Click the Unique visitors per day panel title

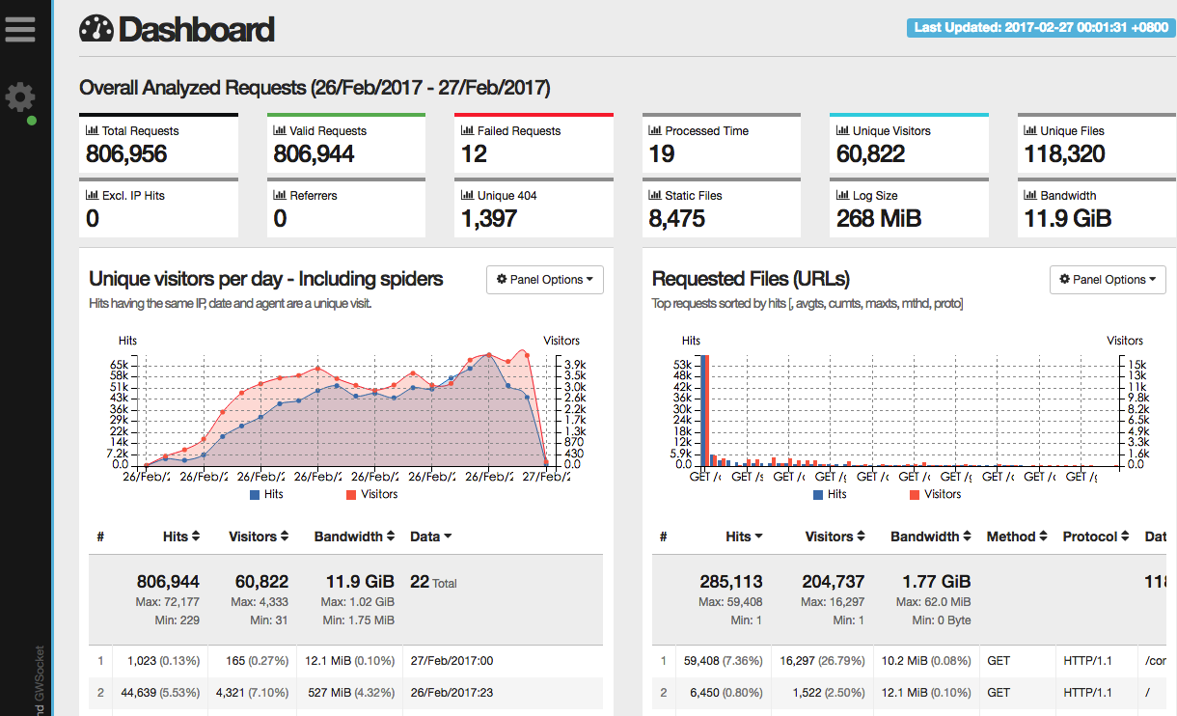click(x=266, y=279)
